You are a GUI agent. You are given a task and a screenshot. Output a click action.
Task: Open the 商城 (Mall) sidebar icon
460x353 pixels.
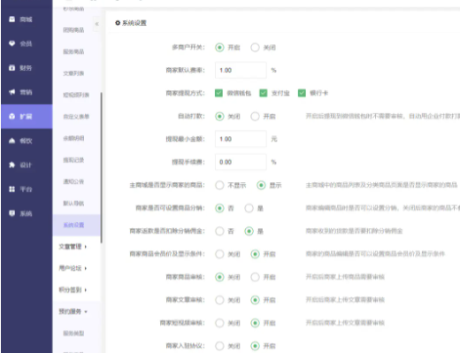11,19
